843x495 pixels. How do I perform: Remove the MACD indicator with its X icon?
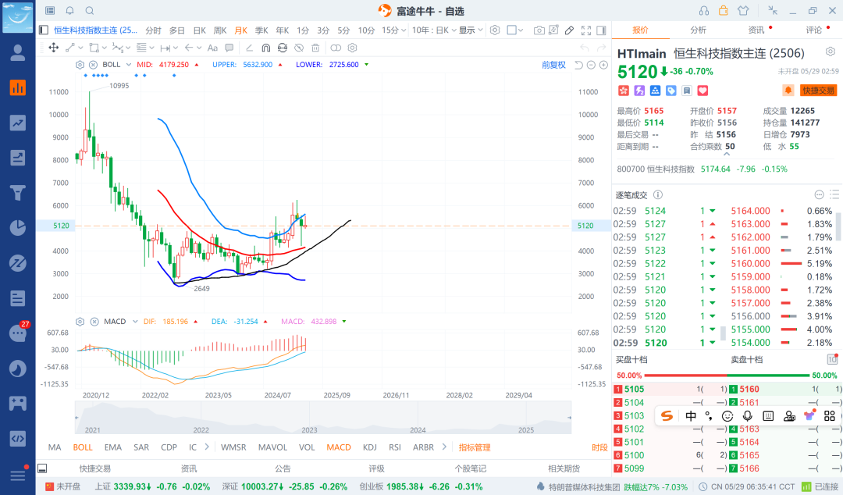tap(94, 322)
